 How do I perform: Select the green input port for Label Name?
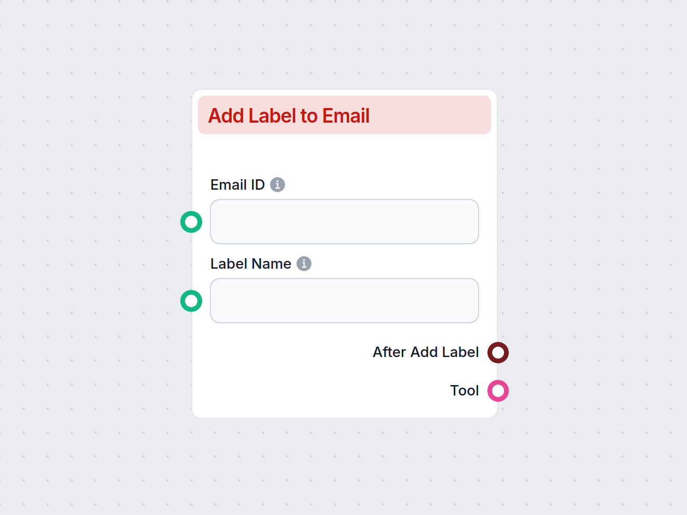(191, 300)
